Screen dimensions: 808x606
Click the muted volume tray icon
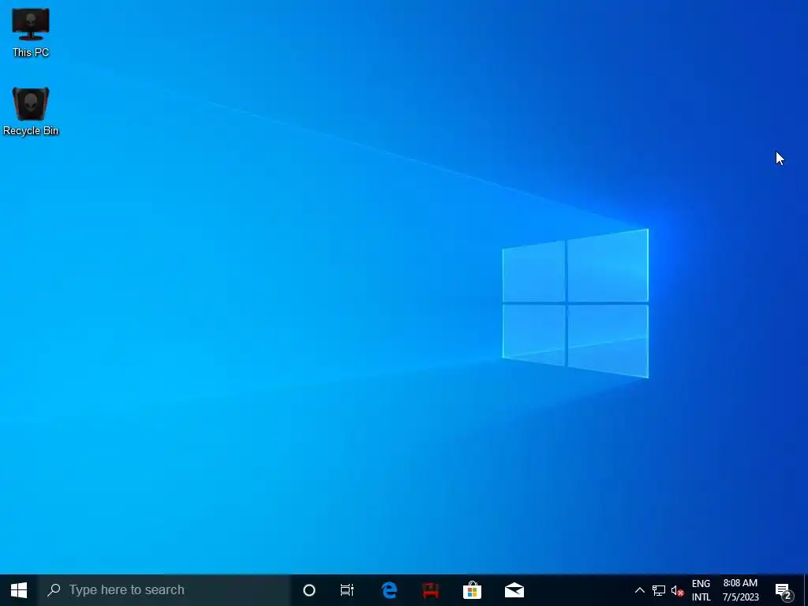[678, 590]
